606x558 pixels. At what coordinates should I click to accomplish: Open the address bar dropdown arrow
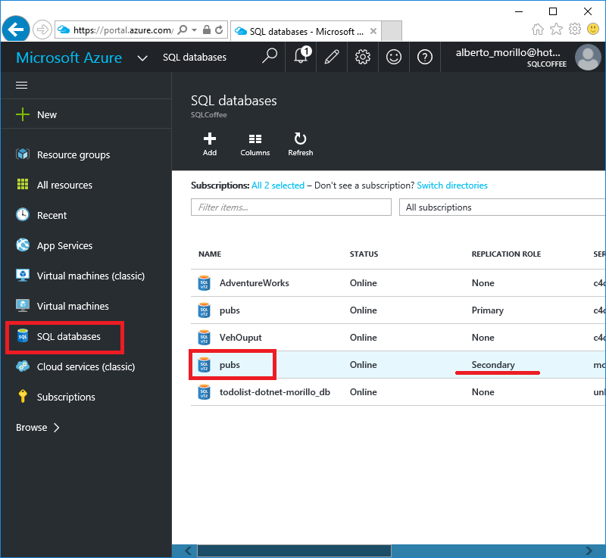click(x=195, y=30)
